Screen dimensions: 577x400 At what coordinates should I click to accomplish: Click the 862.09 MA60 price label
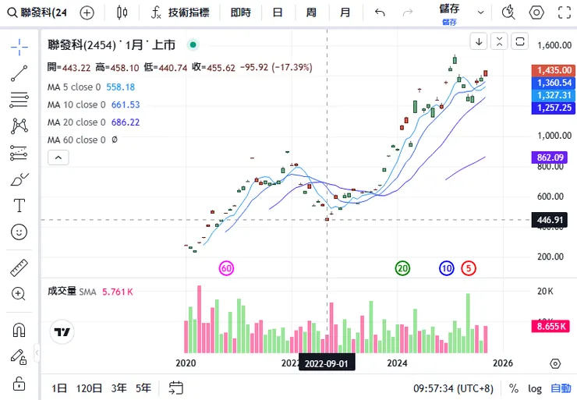(x=550, y=158)
